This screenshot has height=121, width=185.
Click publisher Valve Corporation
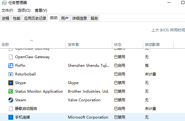(x=84, y=100)
